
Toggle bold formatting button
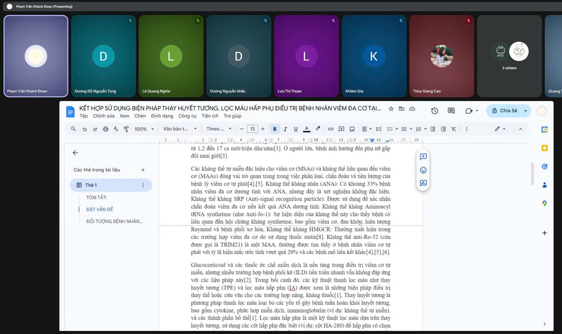tap(275, 129)
